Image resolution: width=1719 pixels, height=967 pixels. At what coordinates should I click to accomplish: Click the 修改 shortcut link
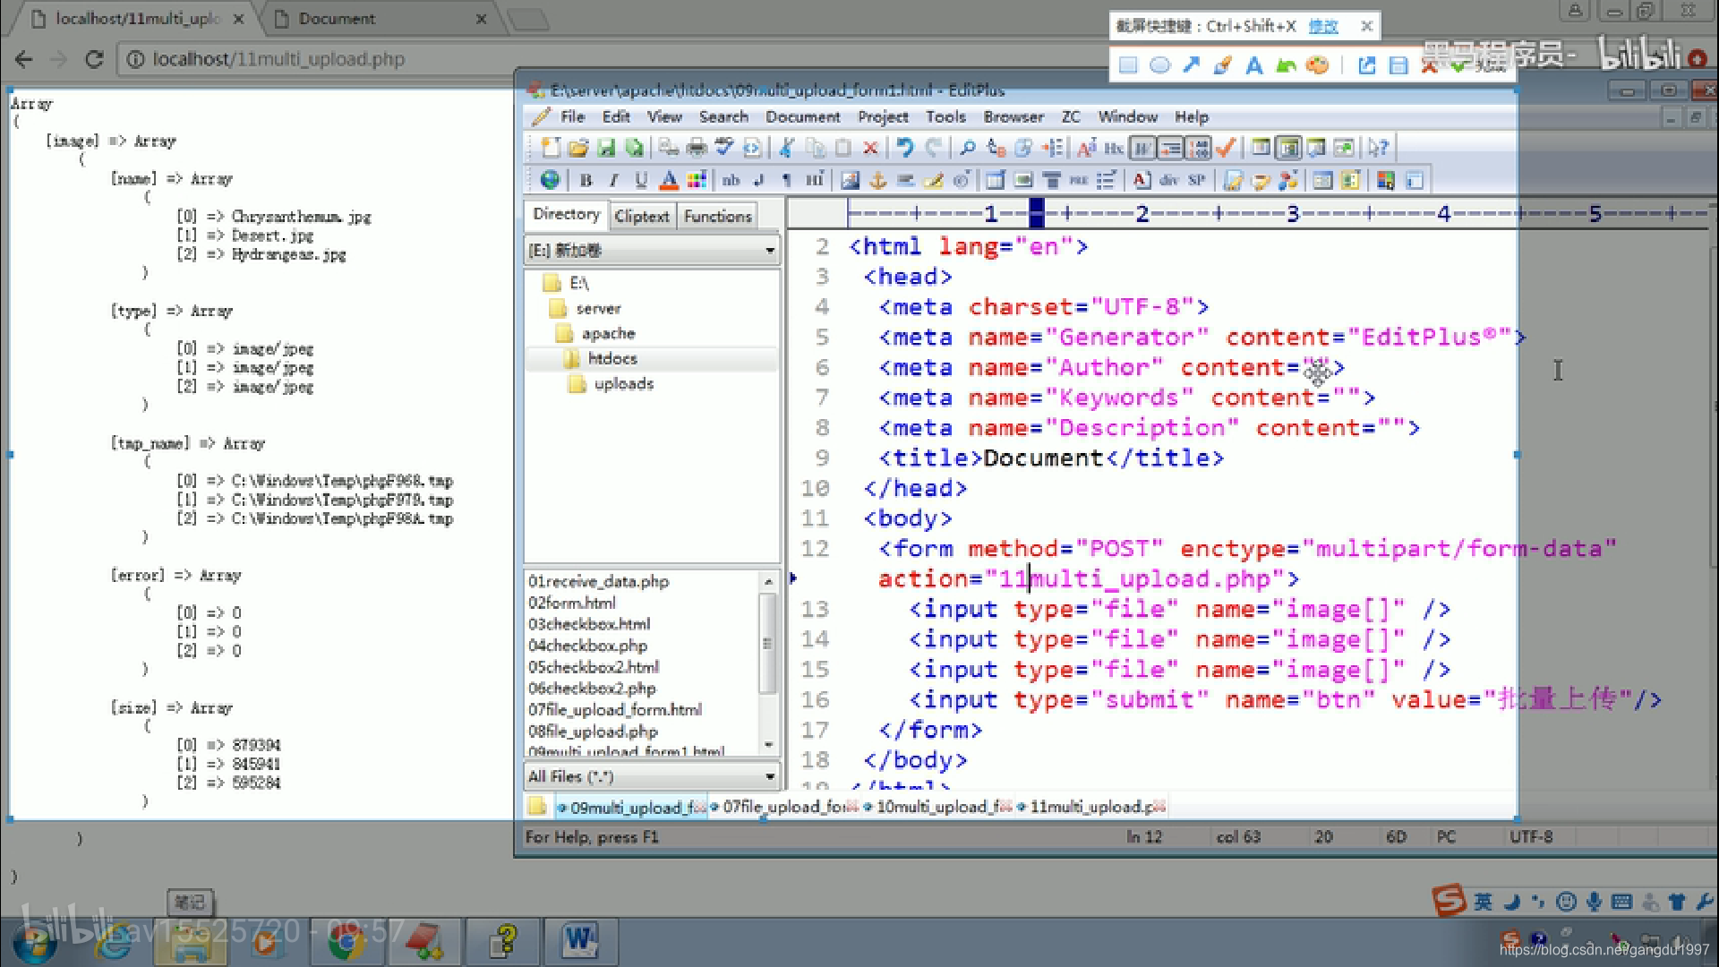click(x=1322, y=27)
